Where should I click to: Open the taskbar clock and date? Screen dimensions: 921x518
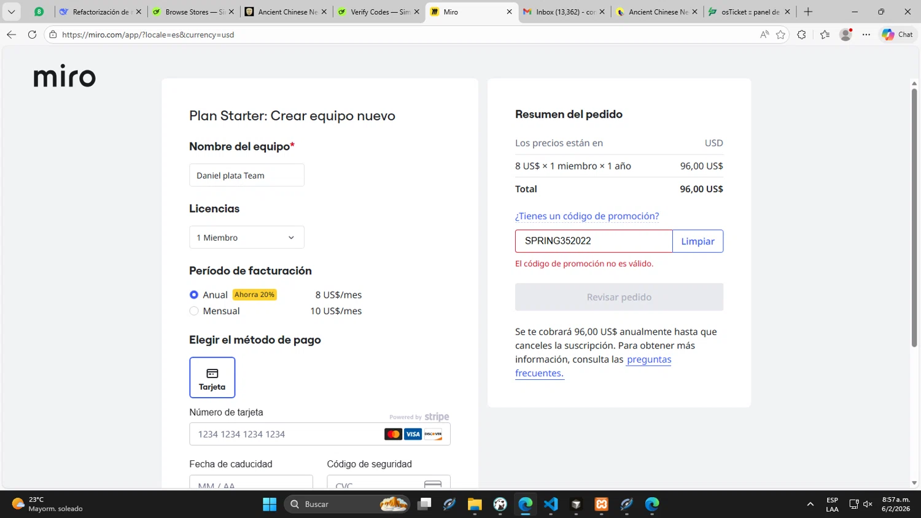pos(896,504)
